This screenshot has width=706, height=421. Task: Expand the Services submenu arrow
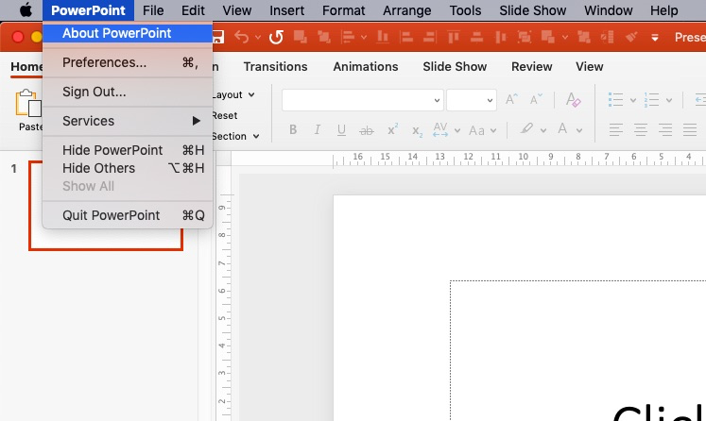pyautogui.click(x=196, y=121)
